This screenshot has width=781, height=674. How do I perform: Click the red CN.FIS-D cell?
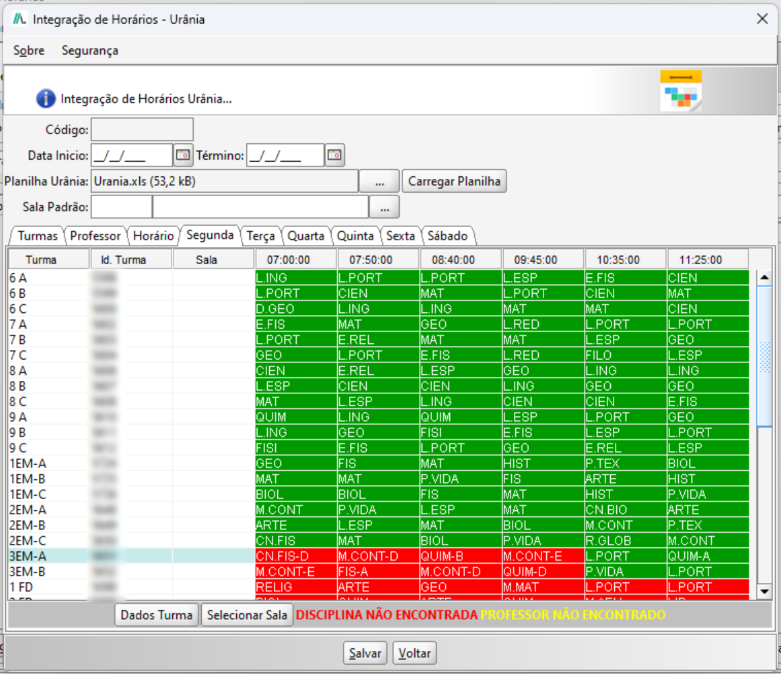tap(296, 556)
